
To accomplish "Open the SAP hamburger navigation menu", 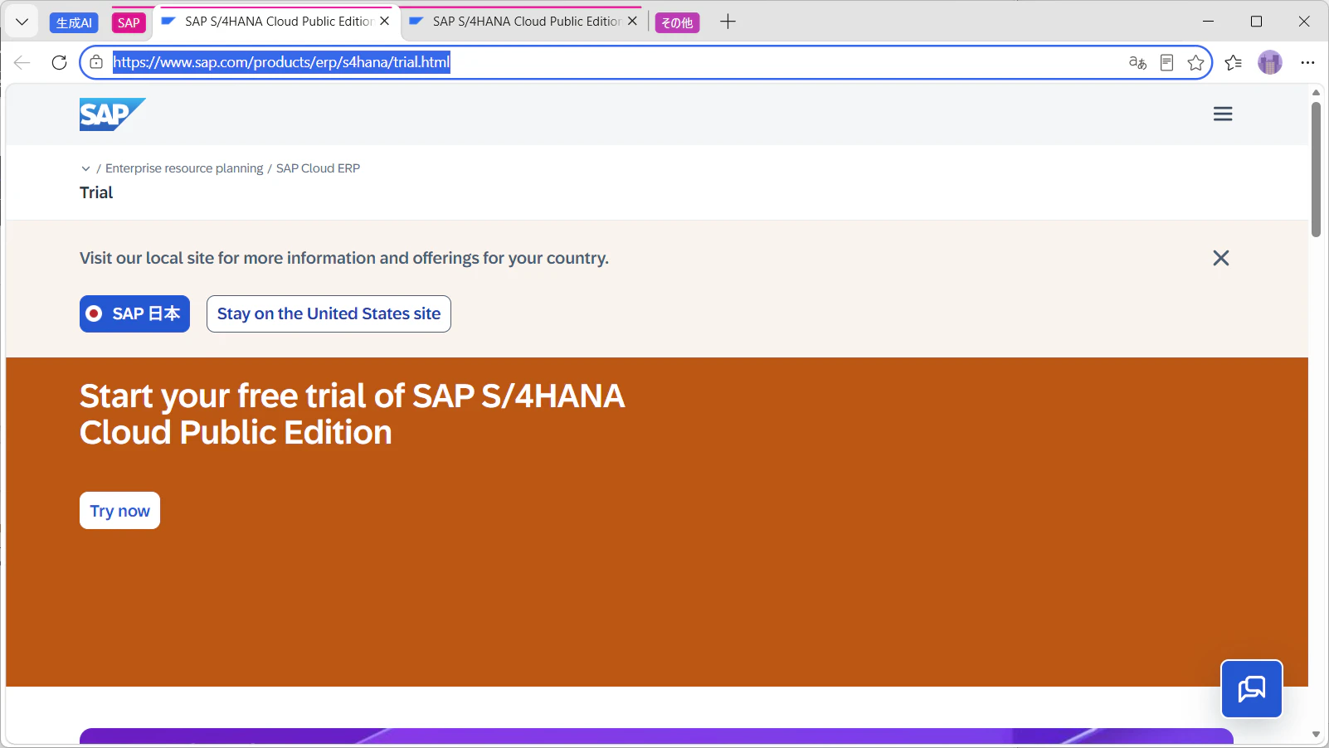I will 1223,114.
